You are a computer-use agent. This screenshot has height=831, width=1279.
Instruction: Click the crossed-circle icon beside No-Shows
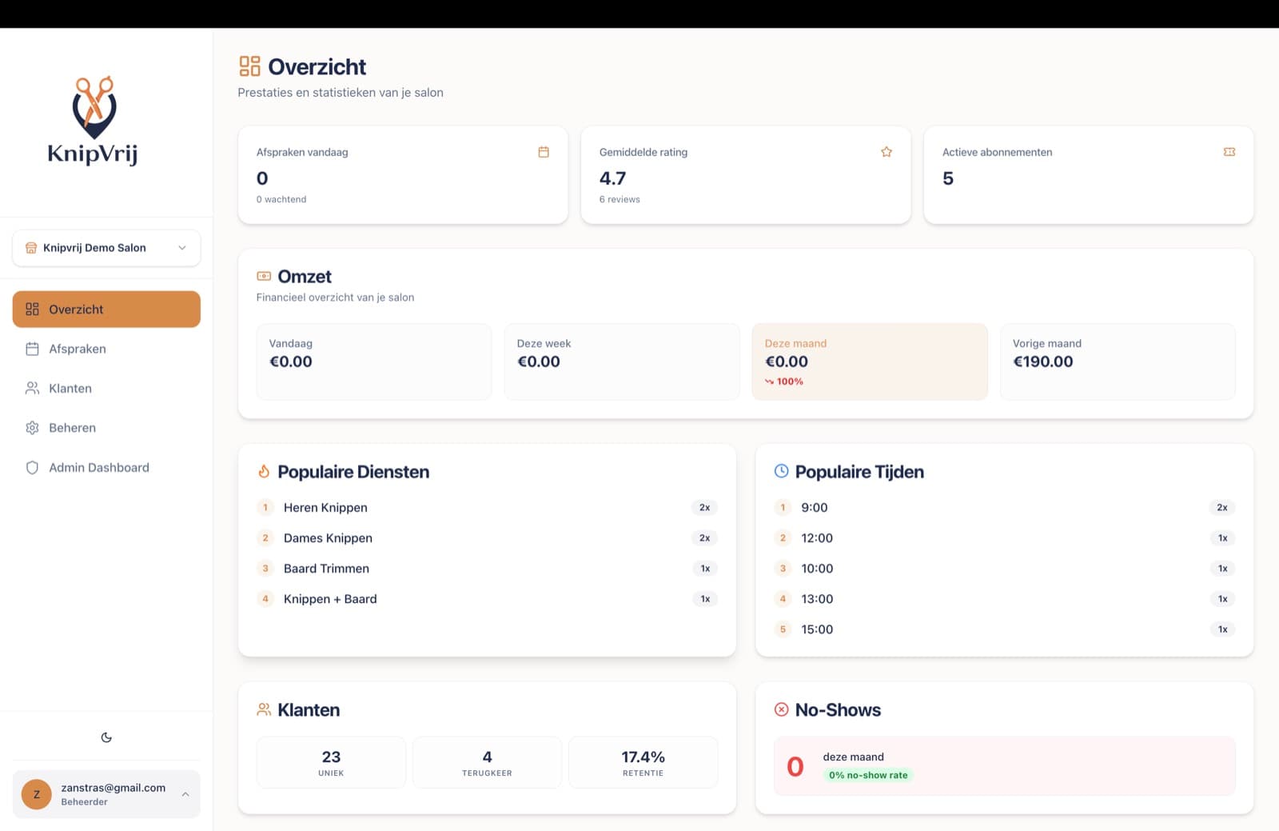point(781,709)
